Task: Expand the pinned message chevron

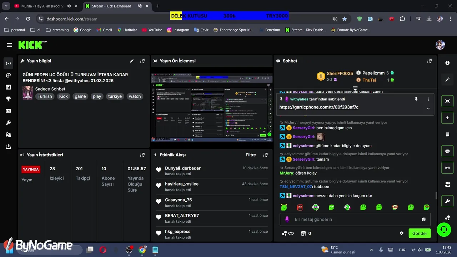Action: pyautogui.click(x=428, y=109)
